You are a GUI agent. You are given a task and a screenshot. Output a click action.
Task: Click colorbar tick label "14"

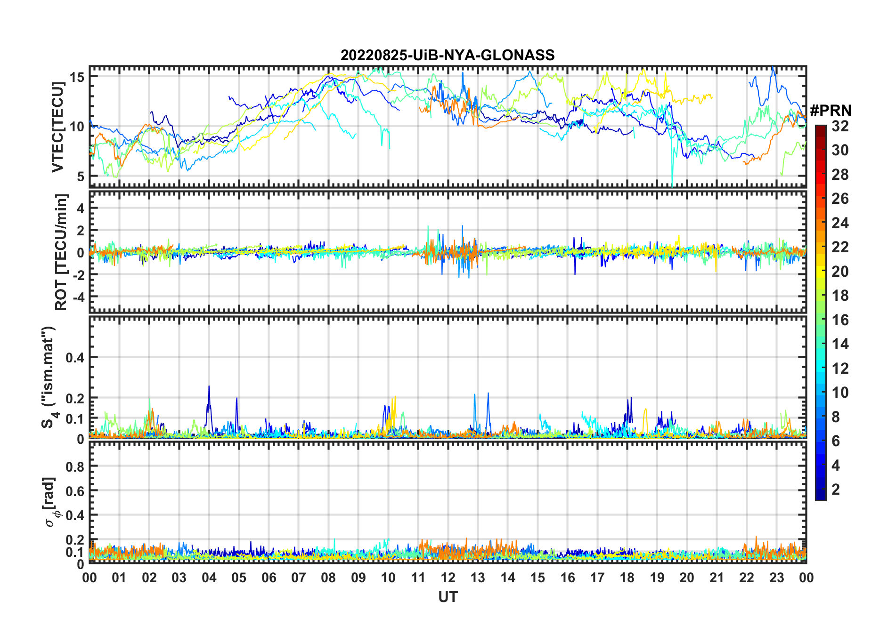(x=840, y=344)
